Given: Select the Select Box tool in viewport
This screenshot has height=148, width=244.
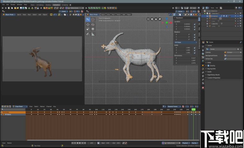Looking at the screenshot, I should pyautogui.click(x=88, y=20).
